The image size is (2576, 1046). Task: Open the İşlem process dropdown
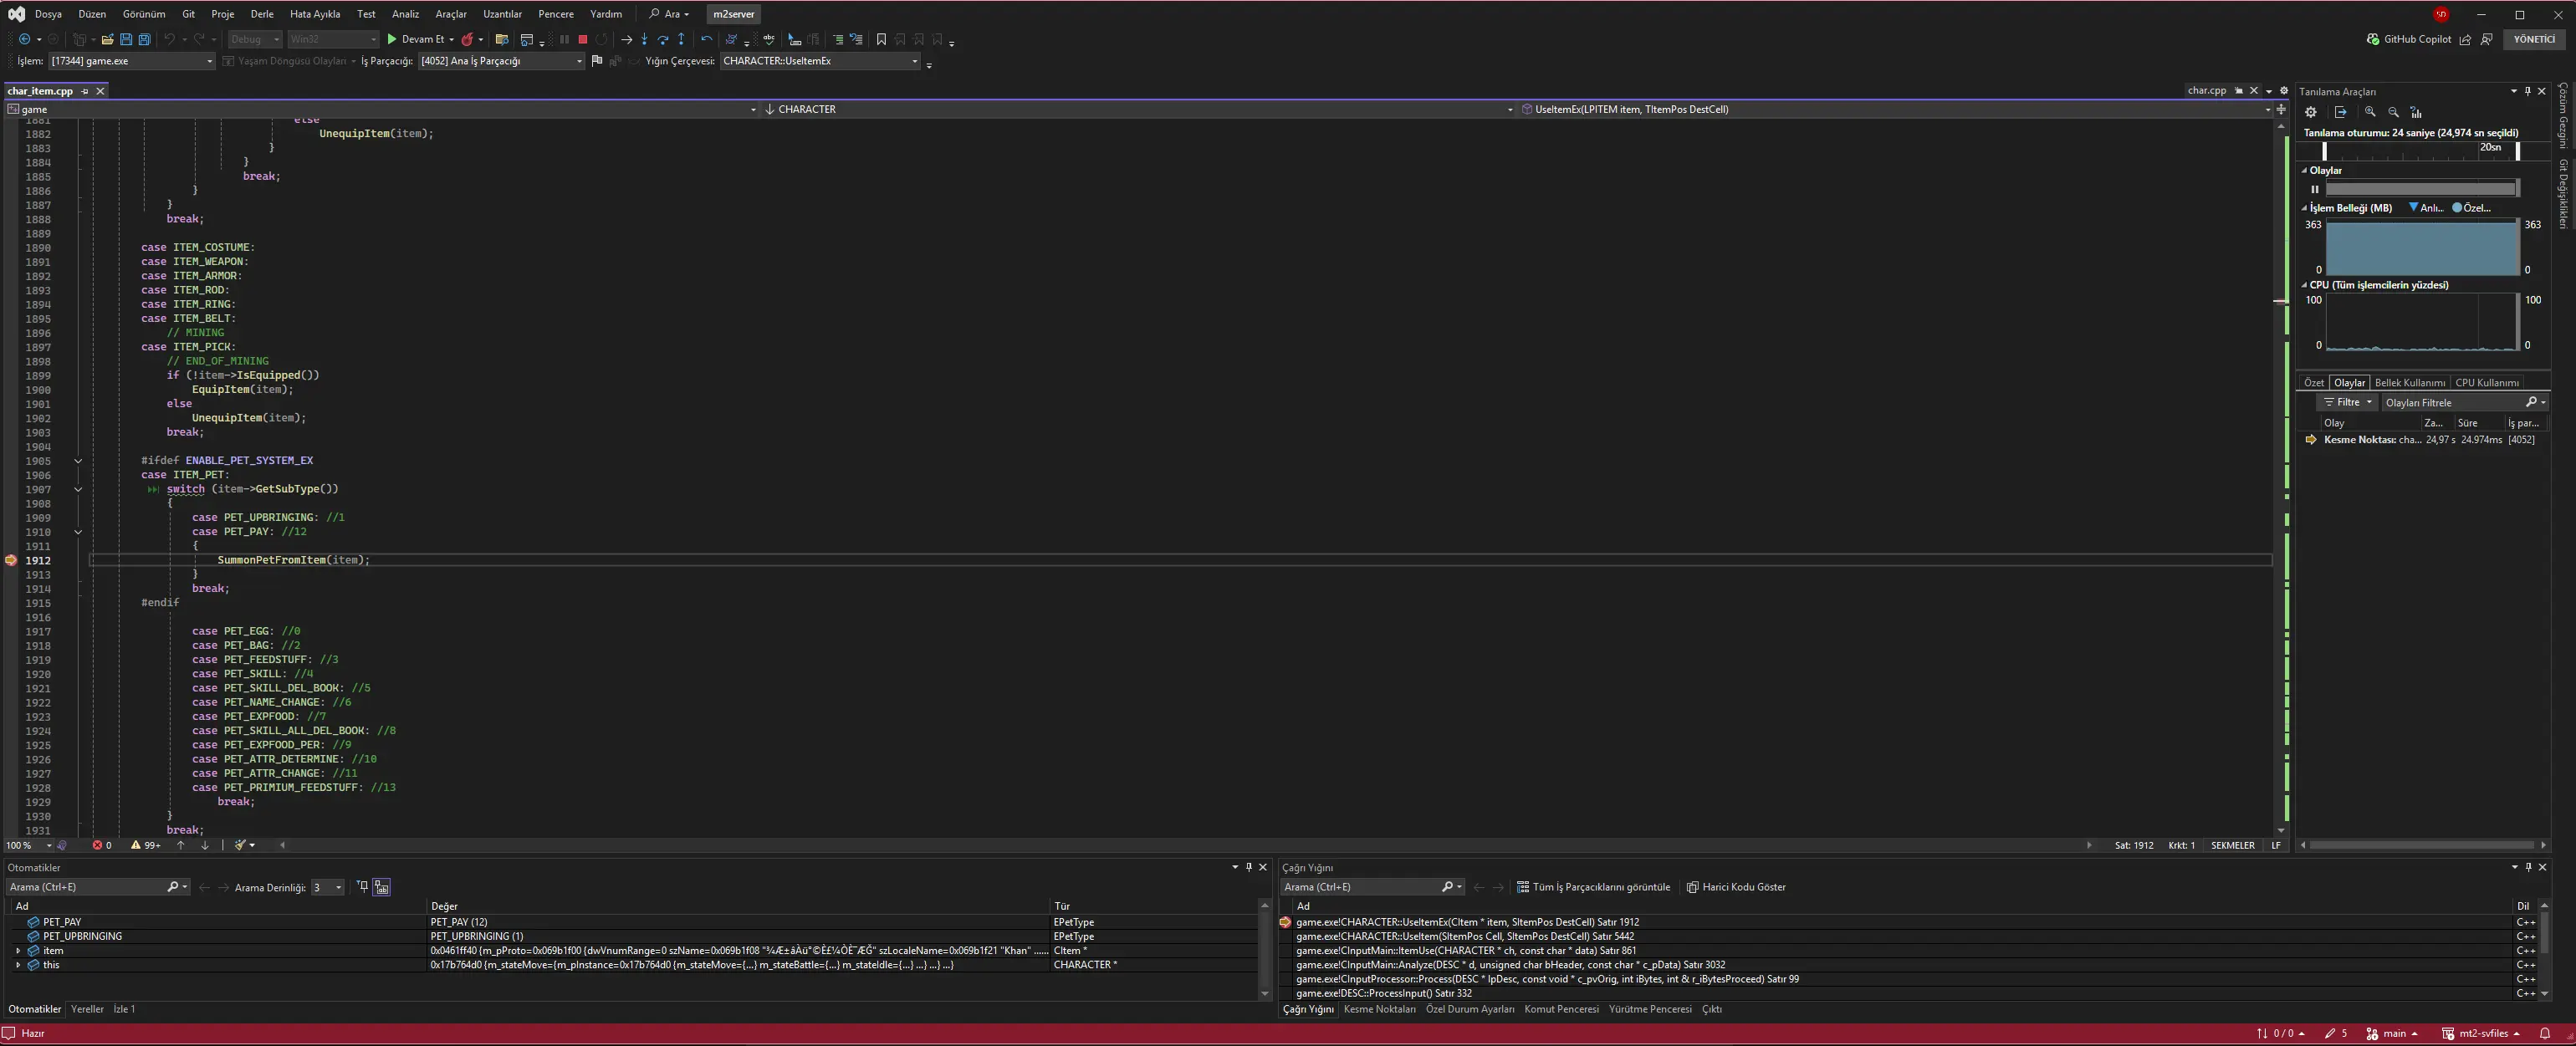(x=132, y=61)
